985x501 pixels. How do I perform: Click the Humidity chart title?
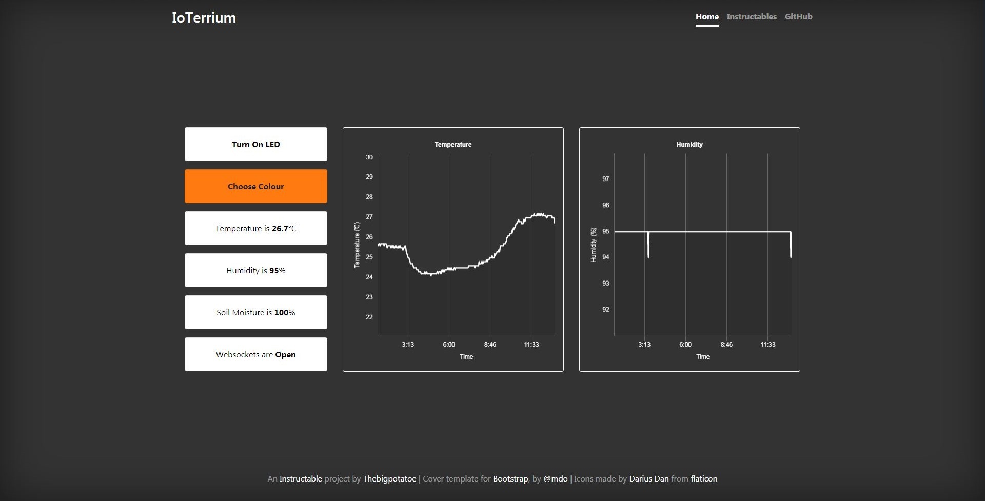coord(689,145)
